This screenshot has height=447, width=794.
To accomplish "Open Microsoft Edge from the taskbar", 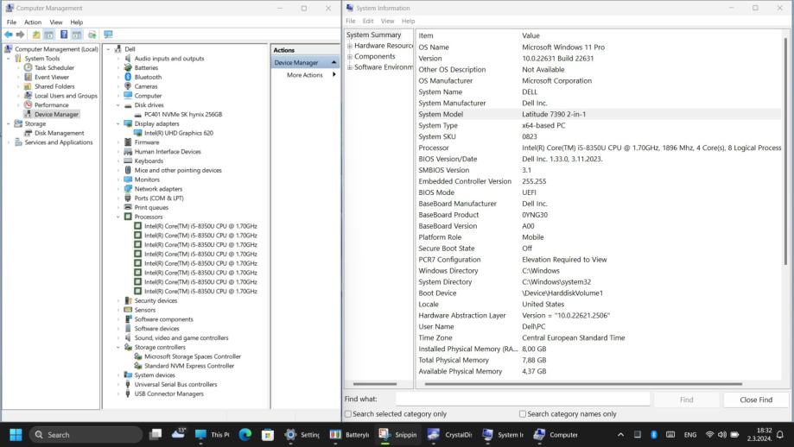I will click(245, 435).
